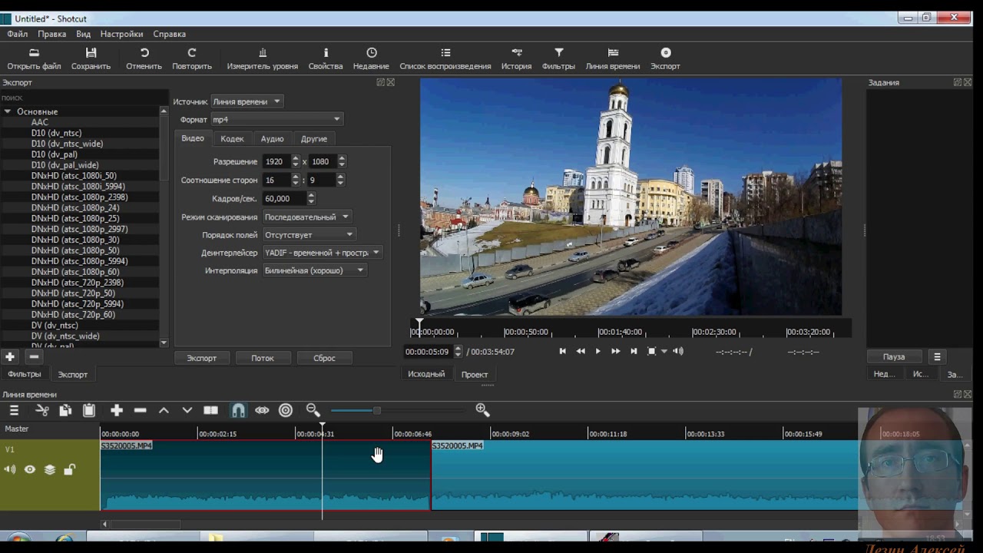Toggle player zoom with the frame icon
The image size is (983, 553).
651,351
